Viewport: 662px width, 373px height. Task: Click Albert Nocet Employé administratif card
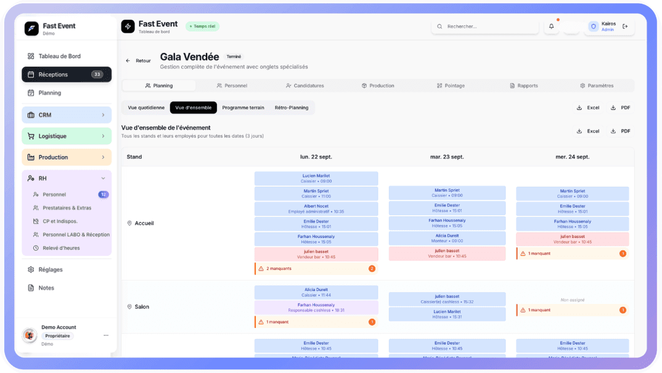pos(316,208)
